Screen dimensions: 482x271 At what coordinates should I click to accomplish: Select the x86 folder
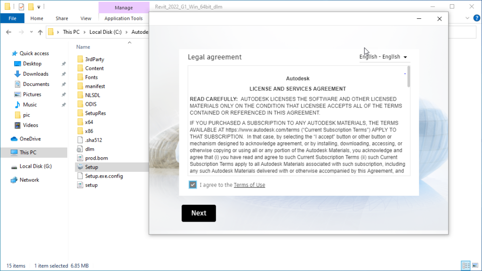89,131
